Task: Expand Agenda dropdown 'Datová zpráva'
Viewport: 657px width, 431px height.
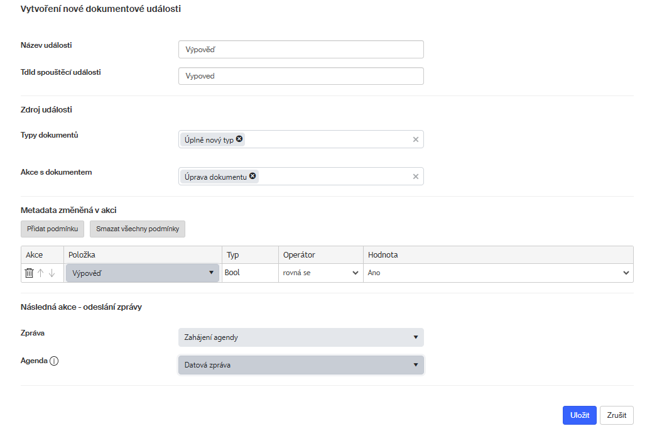Action: pyautogui.click(x=301, y=365)
